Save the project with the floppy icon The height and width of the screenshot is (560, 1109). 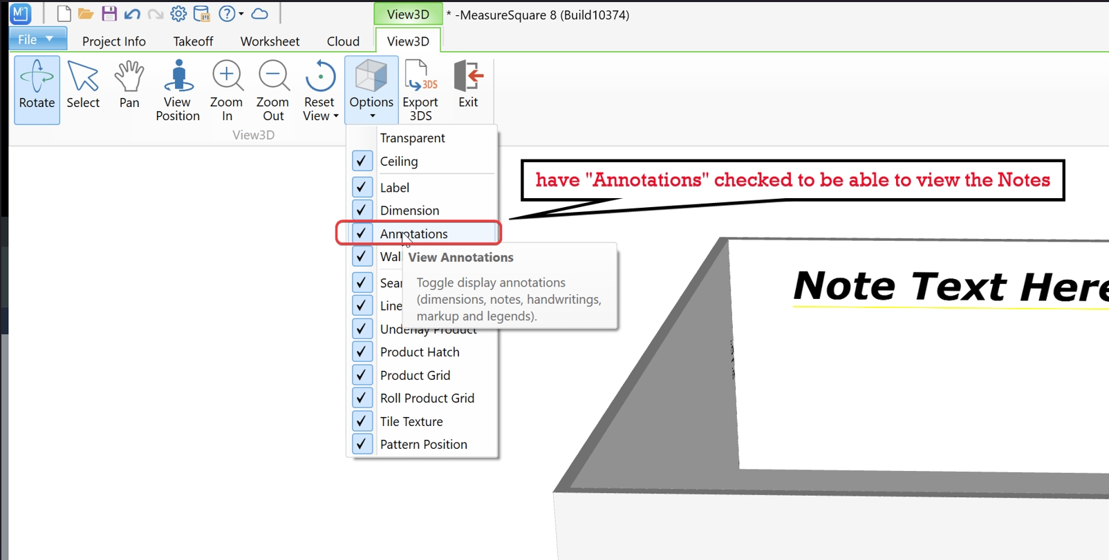(109, 14)
